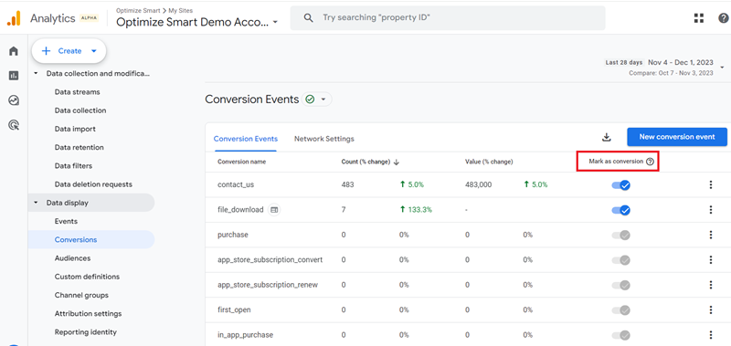Click the sort arrow on Count column
Viewport: 731px width, 346px height.
click(x=397, y=163)
